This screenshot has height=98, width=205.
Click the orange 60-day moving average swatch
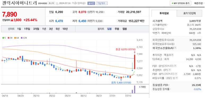[x=15, y=38]
